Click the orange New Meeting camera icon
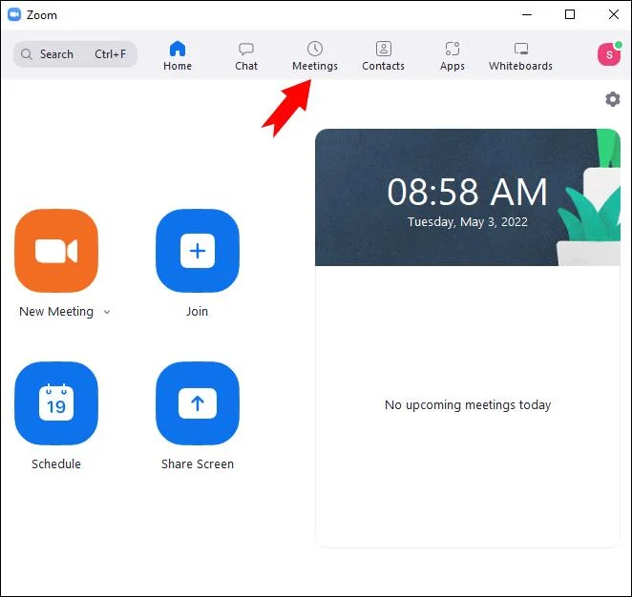The image size is (632, 597). (x=56, y=251)
